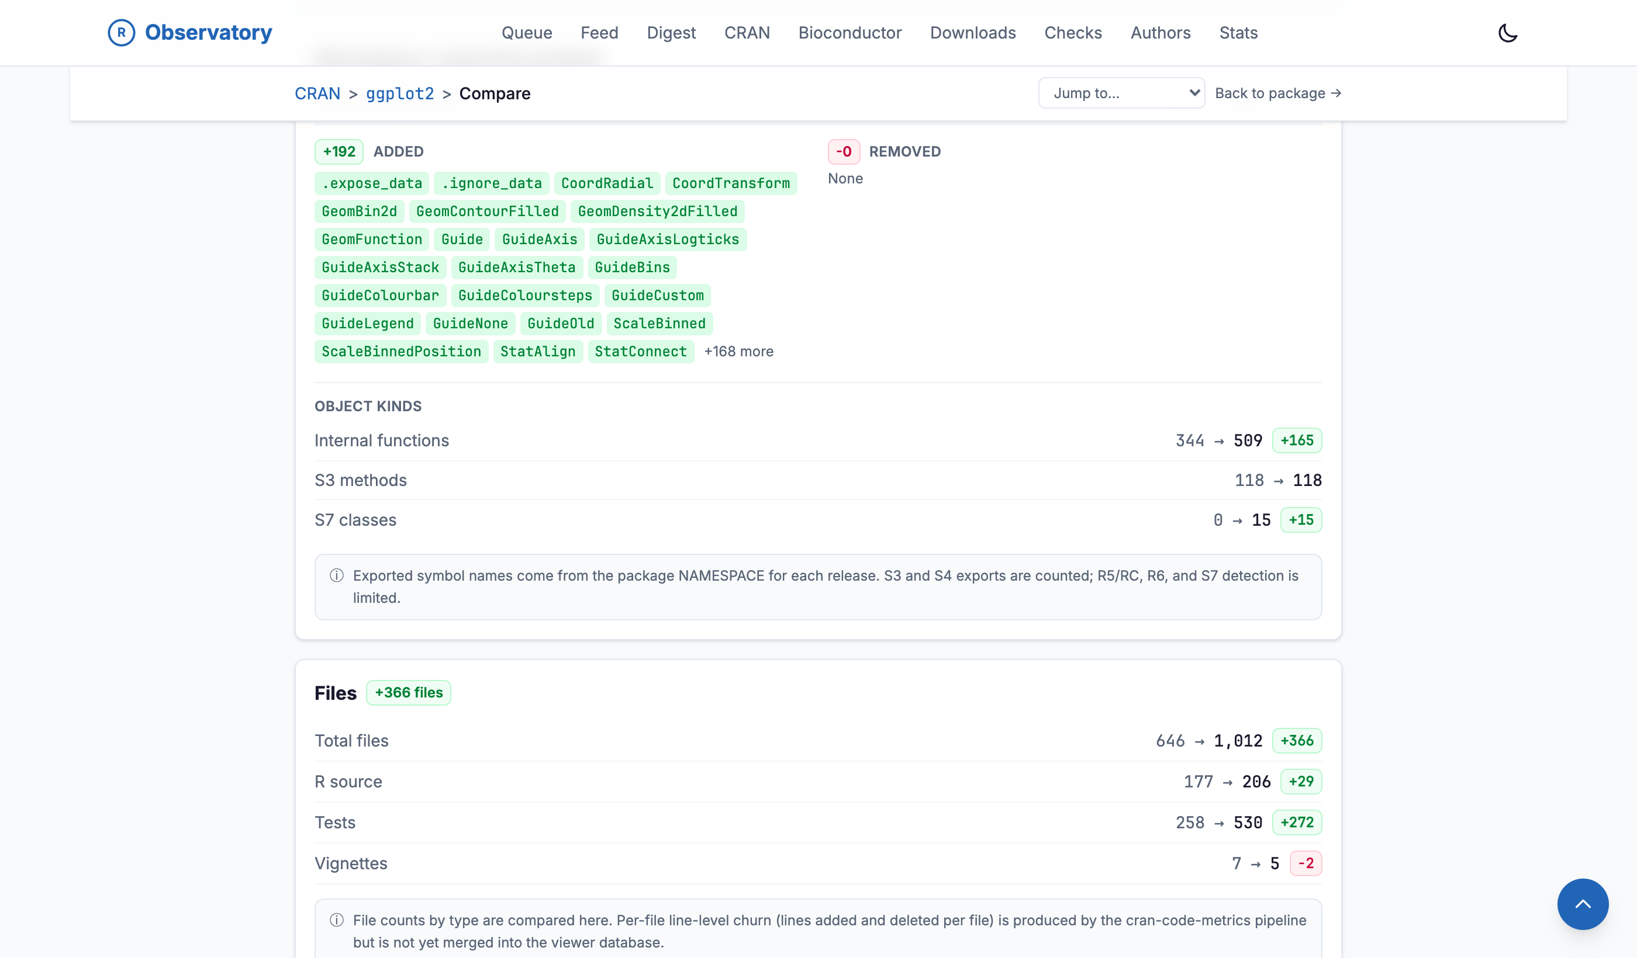
Task: Click the info icon beside the exported symbols note
Action: (337, 576)
